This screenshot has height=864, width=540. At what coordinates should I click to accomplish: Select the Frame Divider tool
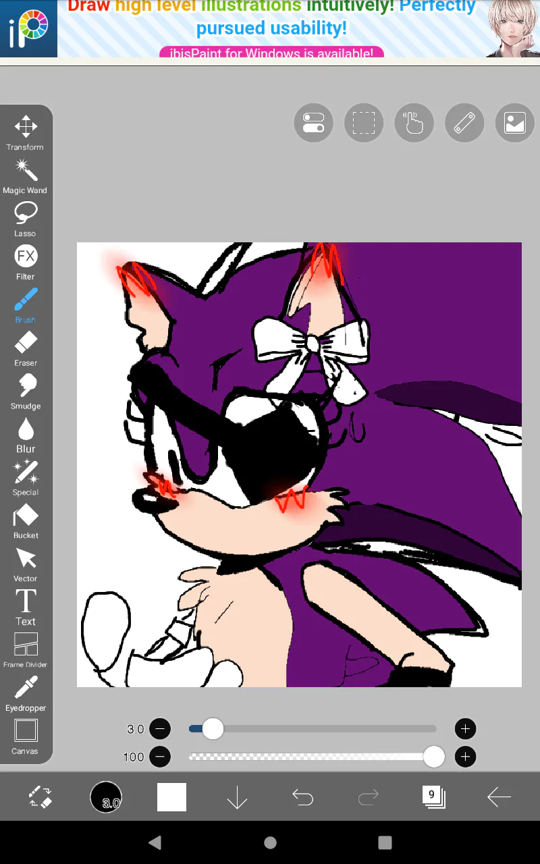coord(26,651)
